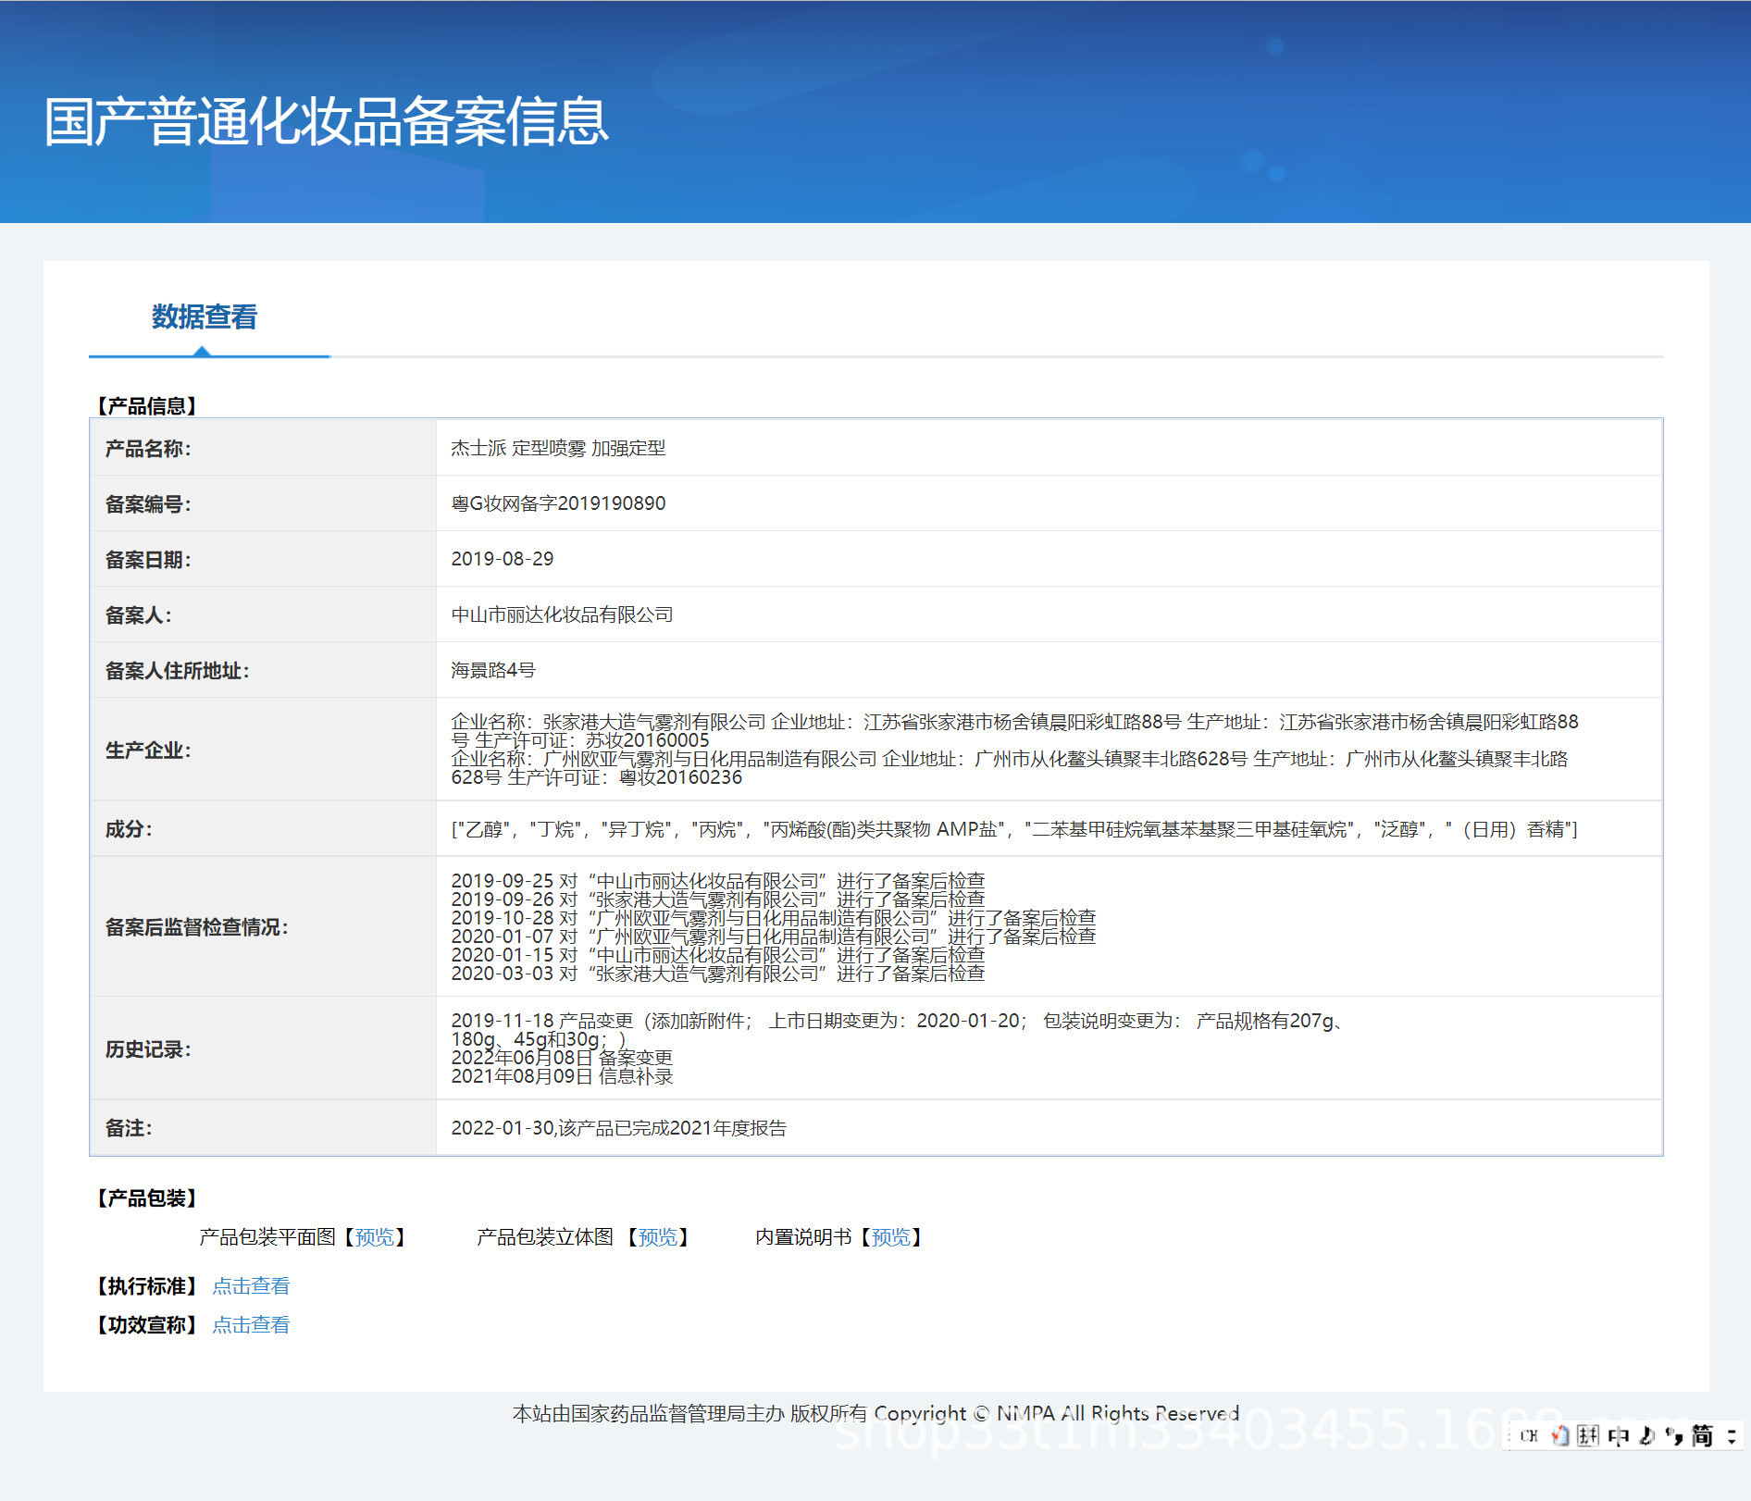Preview the 产品包装立体图 image
Screen dimensions: 1751x1501
[658, 1237]
